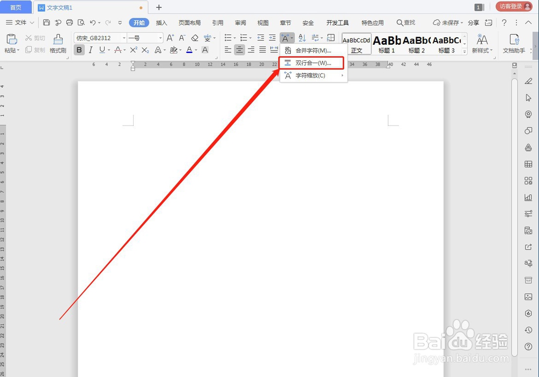Viewport: 539px width, 377px height.
Task: Click the help question icon in sidebar
Action: click(x=528, y=347)
